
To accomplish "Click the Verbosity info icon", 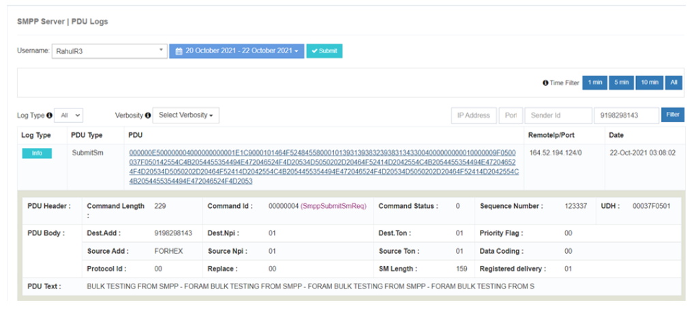I will point(148,115).
